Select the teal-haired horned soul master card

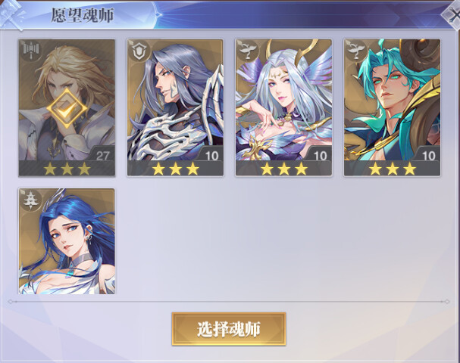tap(393, 107)
